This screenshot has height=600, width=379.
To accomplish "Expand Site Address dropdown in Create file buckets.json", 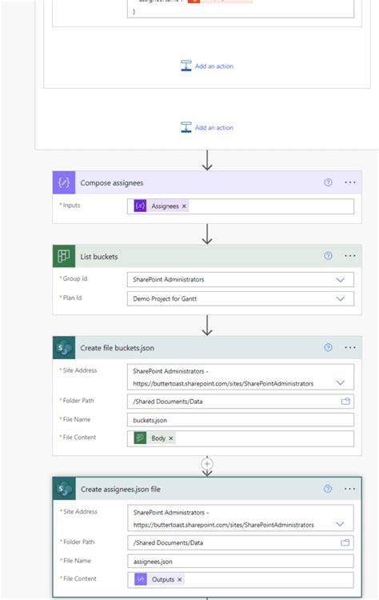I will 341,382.
